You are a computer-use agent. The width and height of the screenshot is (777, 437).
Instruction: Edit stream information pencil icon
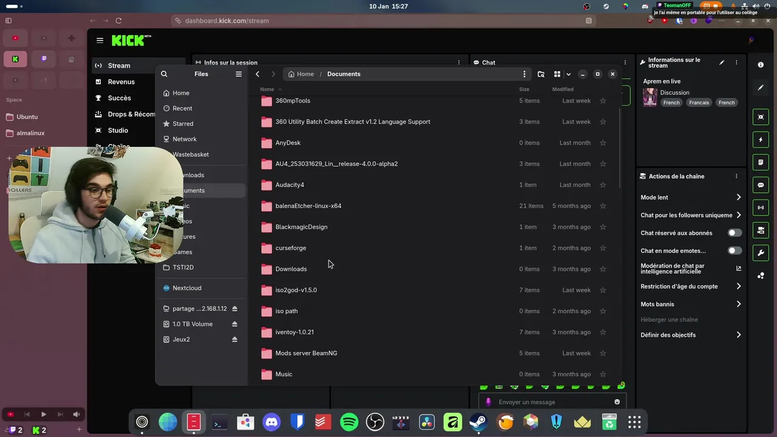point(722,63)
